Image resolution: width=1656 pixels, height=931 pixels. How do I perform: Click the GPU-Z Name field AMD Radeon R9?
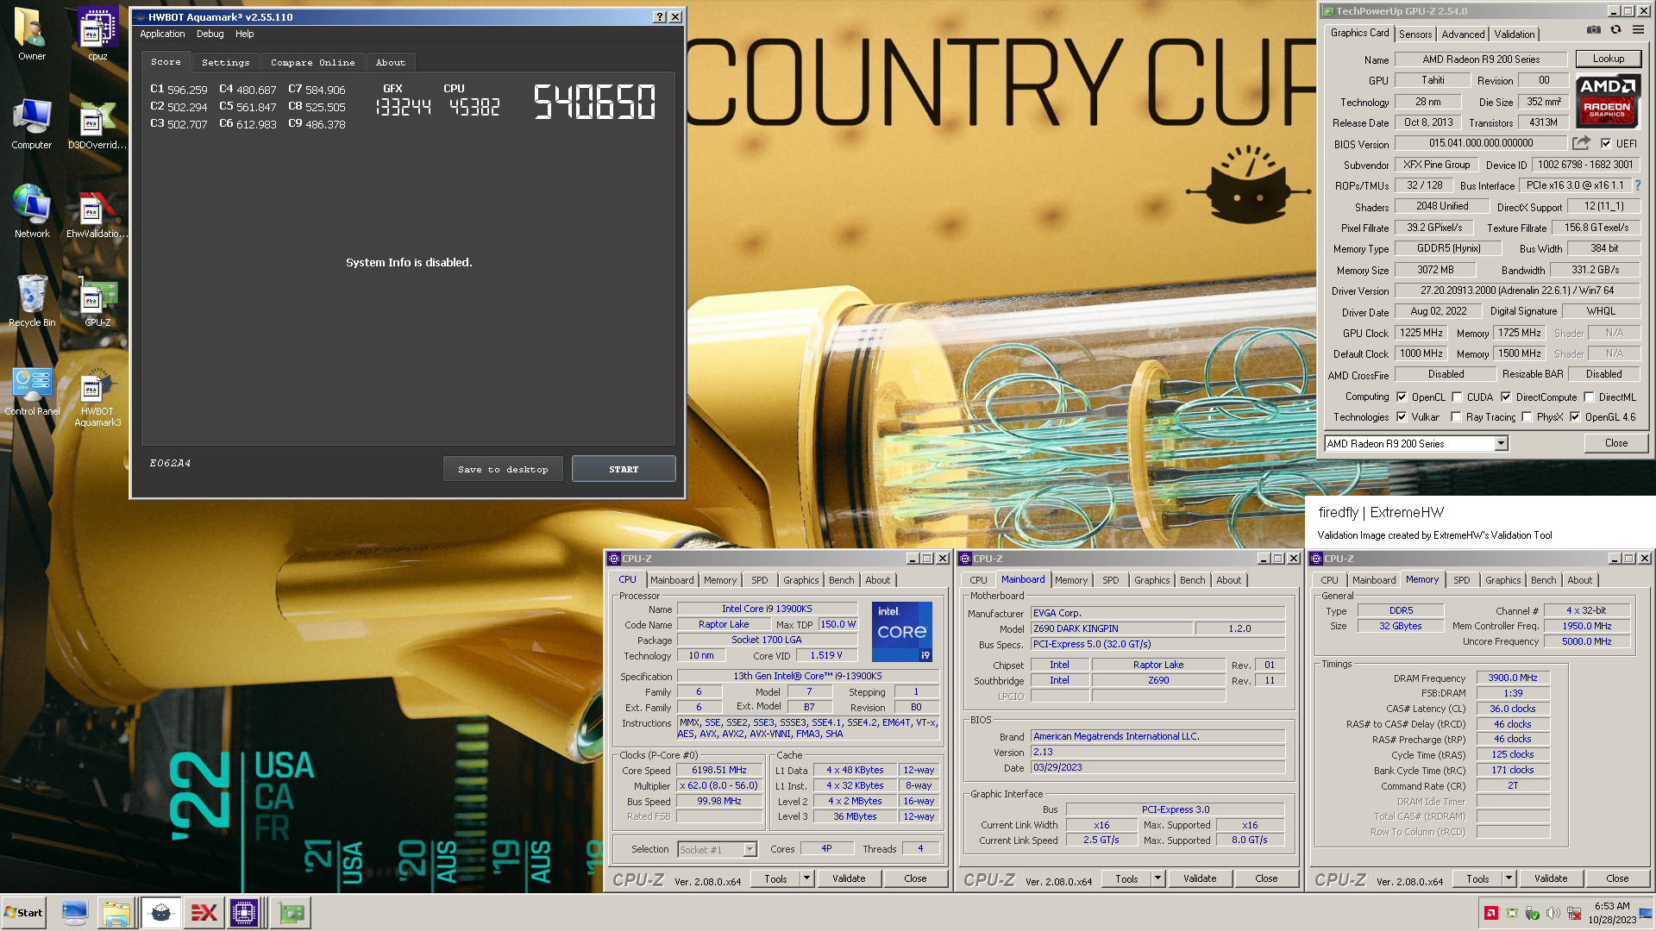pyautogui.click(x=1481, y=59)
